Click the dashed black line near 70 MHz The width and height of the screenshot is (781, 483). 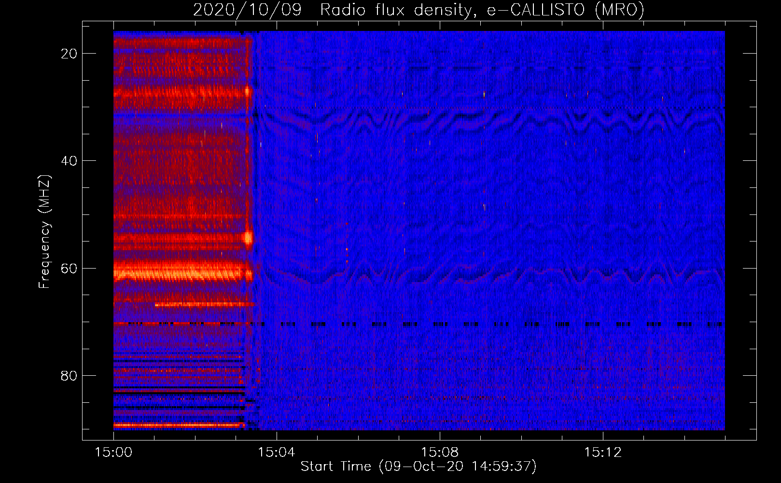point(418,324)
